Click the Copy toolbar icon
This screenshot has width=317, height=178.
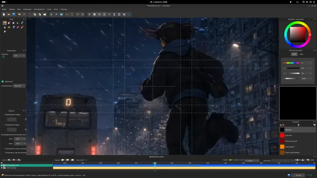(x=35, y=14)
